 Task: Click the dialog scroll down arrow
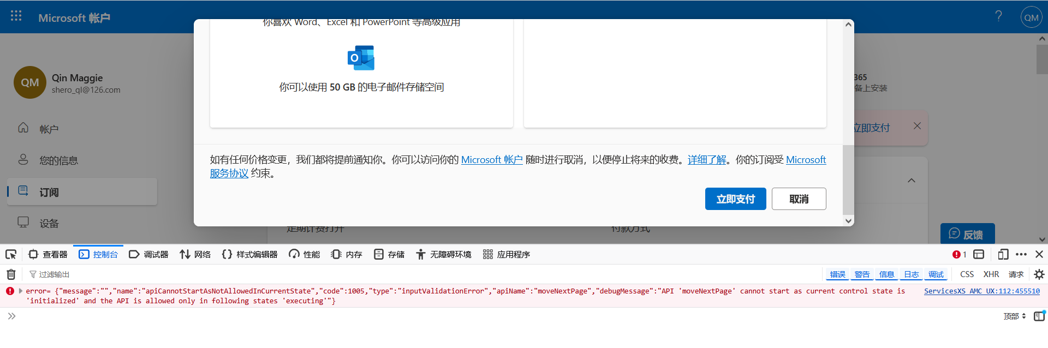(x=848, y=221)
